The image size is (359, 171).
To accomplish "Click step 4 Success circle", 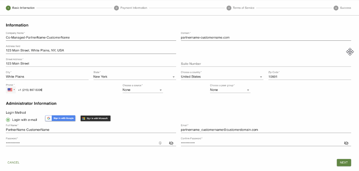I will click(336, 8).
